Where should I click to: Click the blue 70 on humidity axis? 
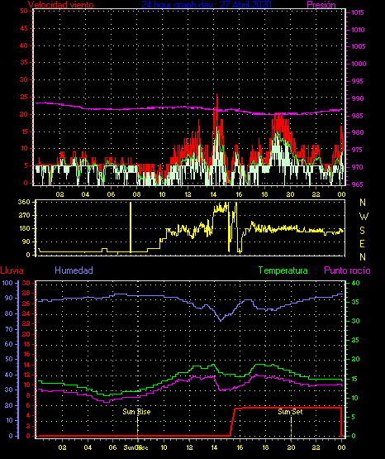click(9, 329)
